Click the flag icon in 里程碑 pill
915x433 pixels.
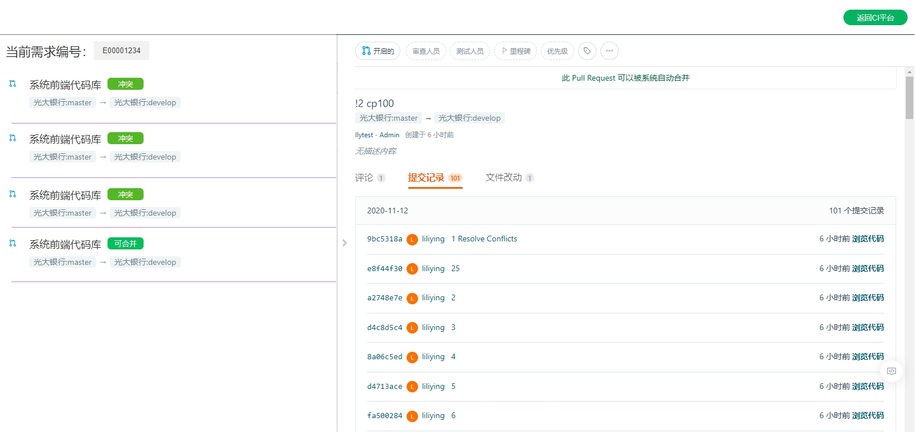504,51
